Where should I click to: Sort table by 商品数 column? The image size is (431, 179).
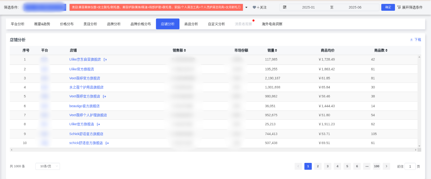[x=380, y=50]
